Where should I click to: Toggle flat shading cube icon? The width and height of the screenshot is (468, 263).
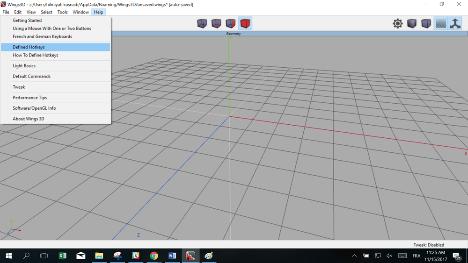(412, 23)
